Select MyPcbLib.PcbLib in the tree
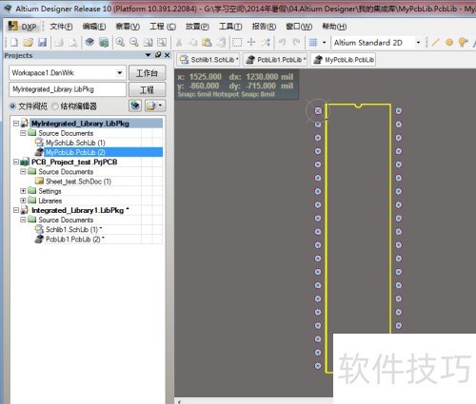The height and width of the screenshot is (404, 476). coord(75,152)
